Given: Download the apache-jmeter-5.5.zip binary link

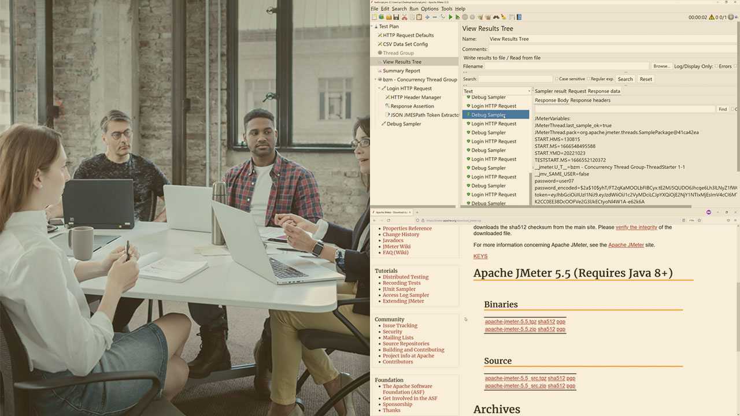Looking at the screenshot, I should click(x=510, y=329).
